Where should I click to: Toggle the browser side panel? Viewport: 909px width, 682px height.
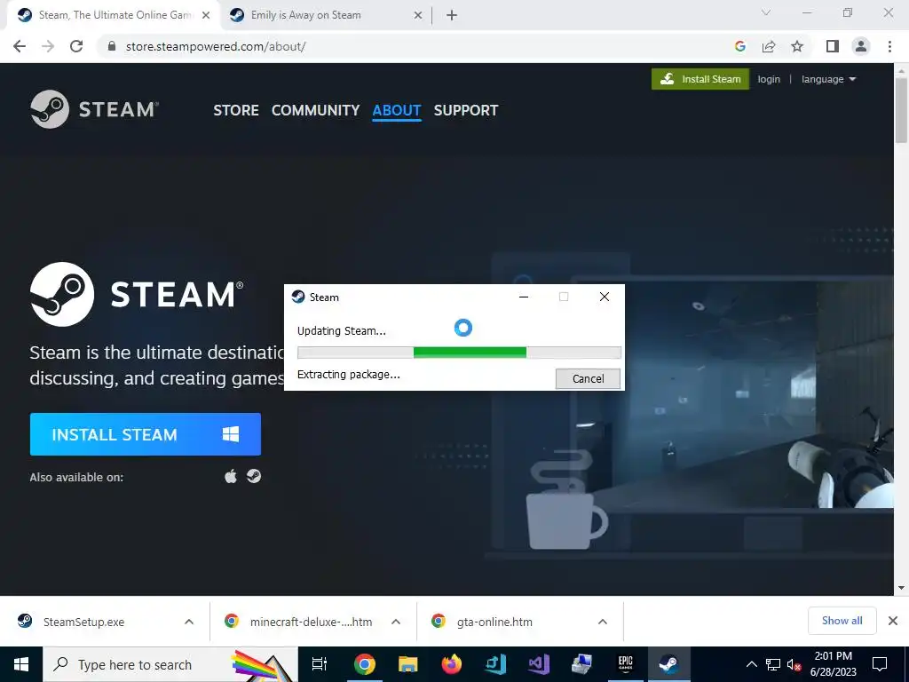tap(833, 46)
